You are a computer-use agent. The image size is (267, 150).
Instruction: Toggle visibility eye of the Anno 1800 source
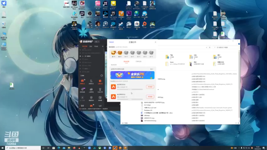(80, 65)
